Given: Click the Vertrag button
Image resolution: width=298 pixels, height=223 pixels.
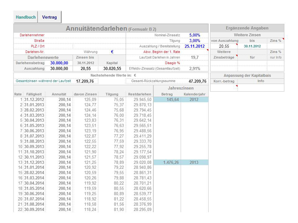Looking at the screenshot, I should point(49,17).
